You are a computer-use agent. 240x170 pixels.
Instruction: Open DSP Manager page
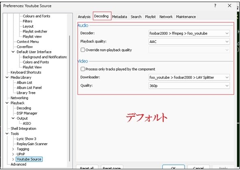(27, 113)
